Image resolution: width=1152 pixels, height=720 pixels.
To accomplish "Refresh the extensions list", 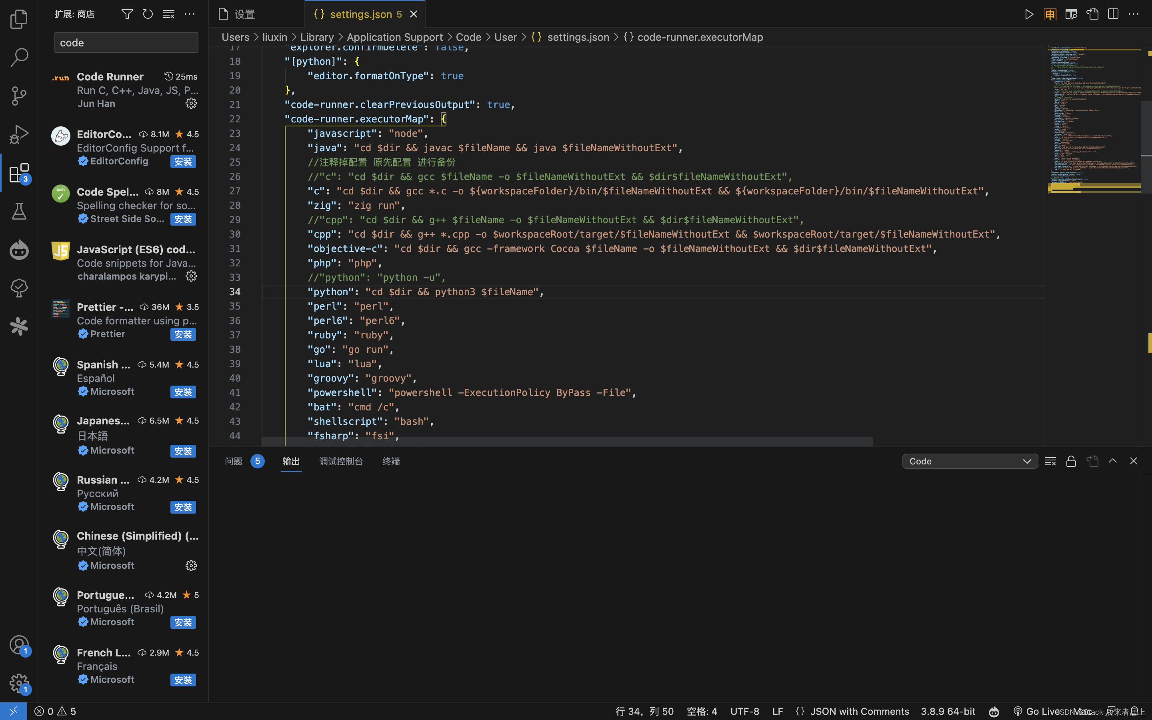I will tap(148, 14).
